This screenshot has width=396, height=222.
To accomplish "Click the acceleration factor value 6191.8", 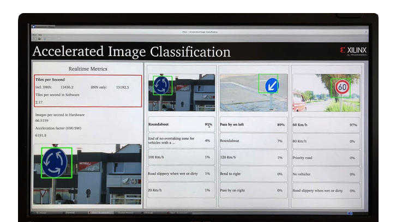I will (x=41, y=135).
